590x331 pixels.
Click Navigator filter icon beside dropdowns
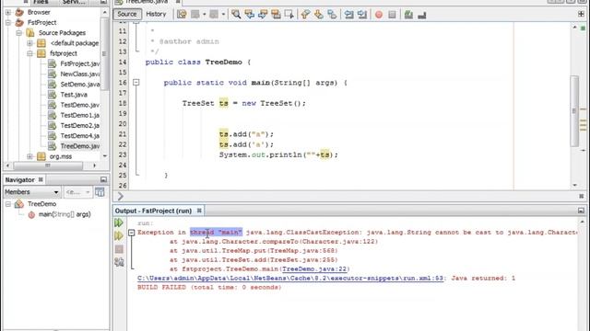(x=100, y=192)
